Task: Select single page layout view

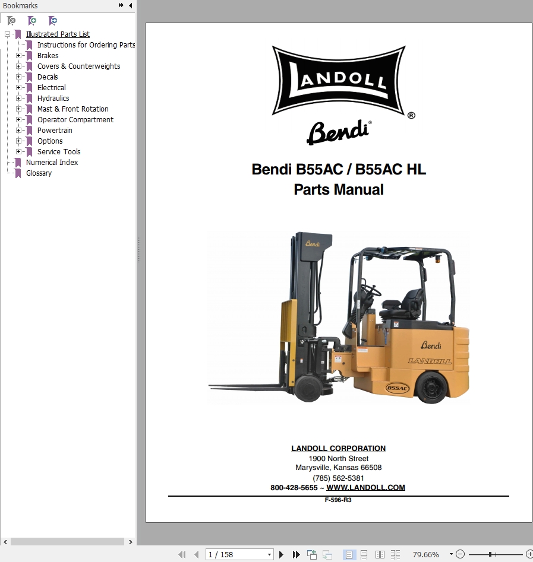Action: click(349, 554)
